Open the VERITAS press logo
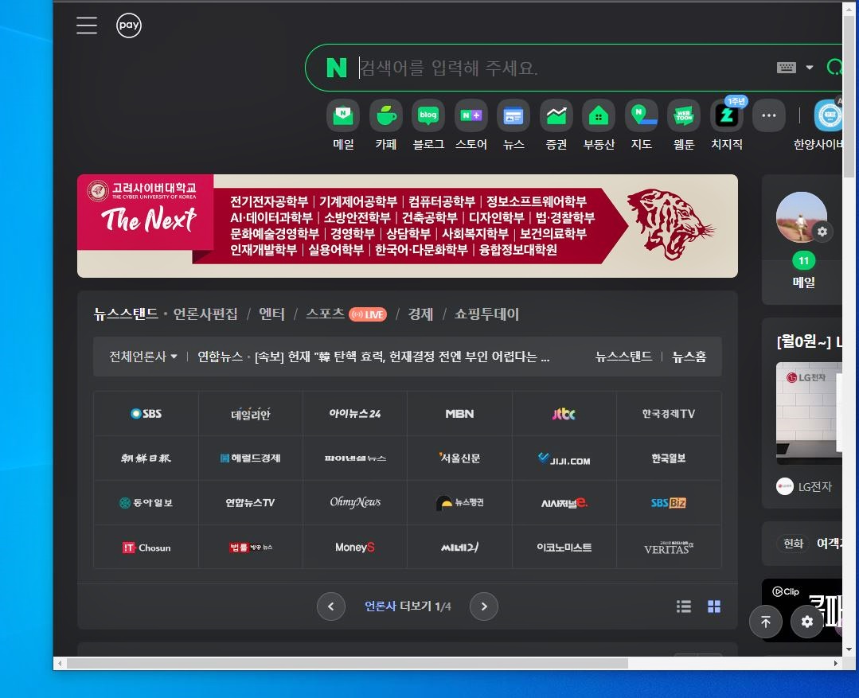Screen dimensions: 859x698 [669, 548]
